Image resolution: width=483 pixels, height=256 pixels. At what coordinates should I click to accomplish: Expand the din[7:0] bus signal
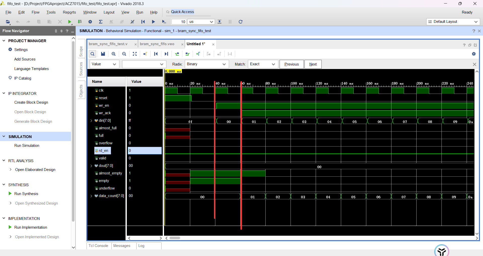click(91, 121)
